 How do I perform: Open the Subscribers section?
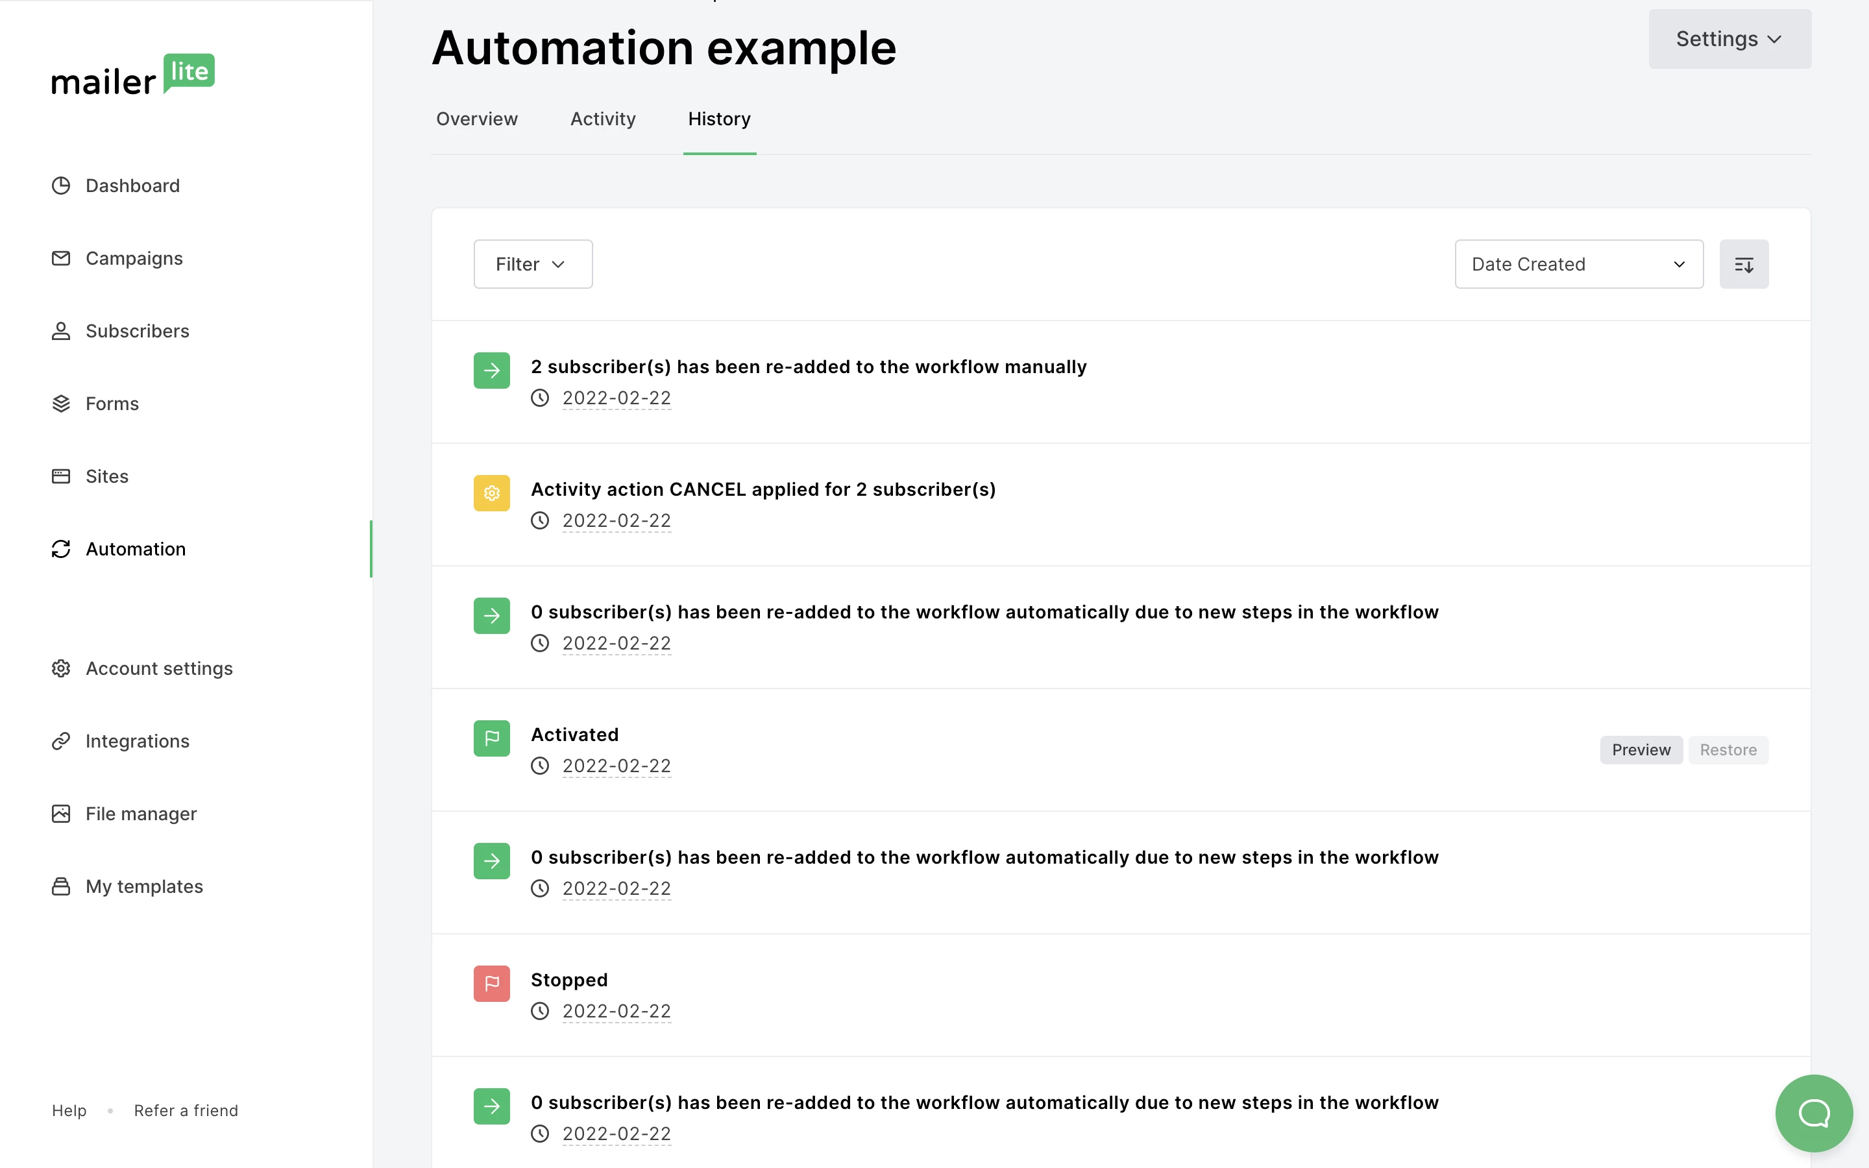click(x=137, y=331)
